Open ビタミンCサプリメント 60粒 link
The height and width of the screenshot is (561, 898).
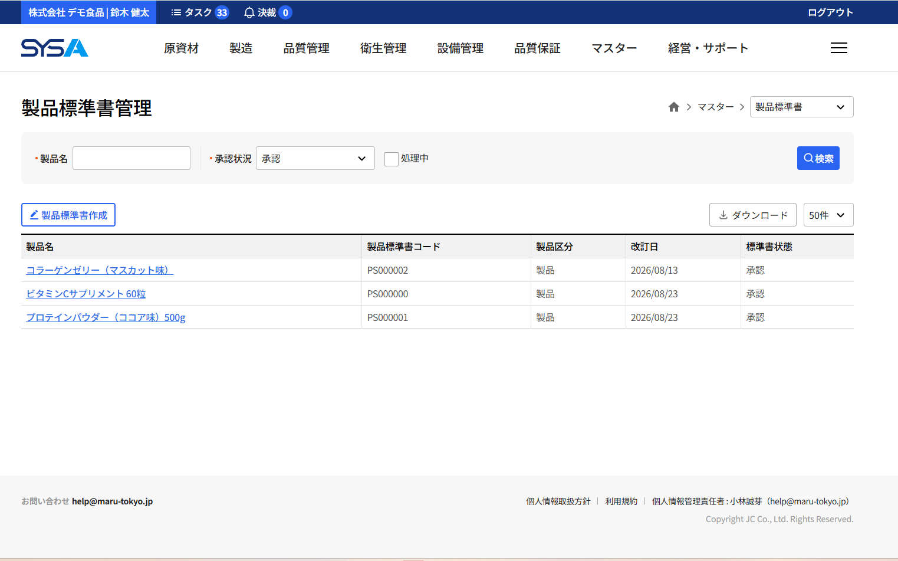(86, 294)
